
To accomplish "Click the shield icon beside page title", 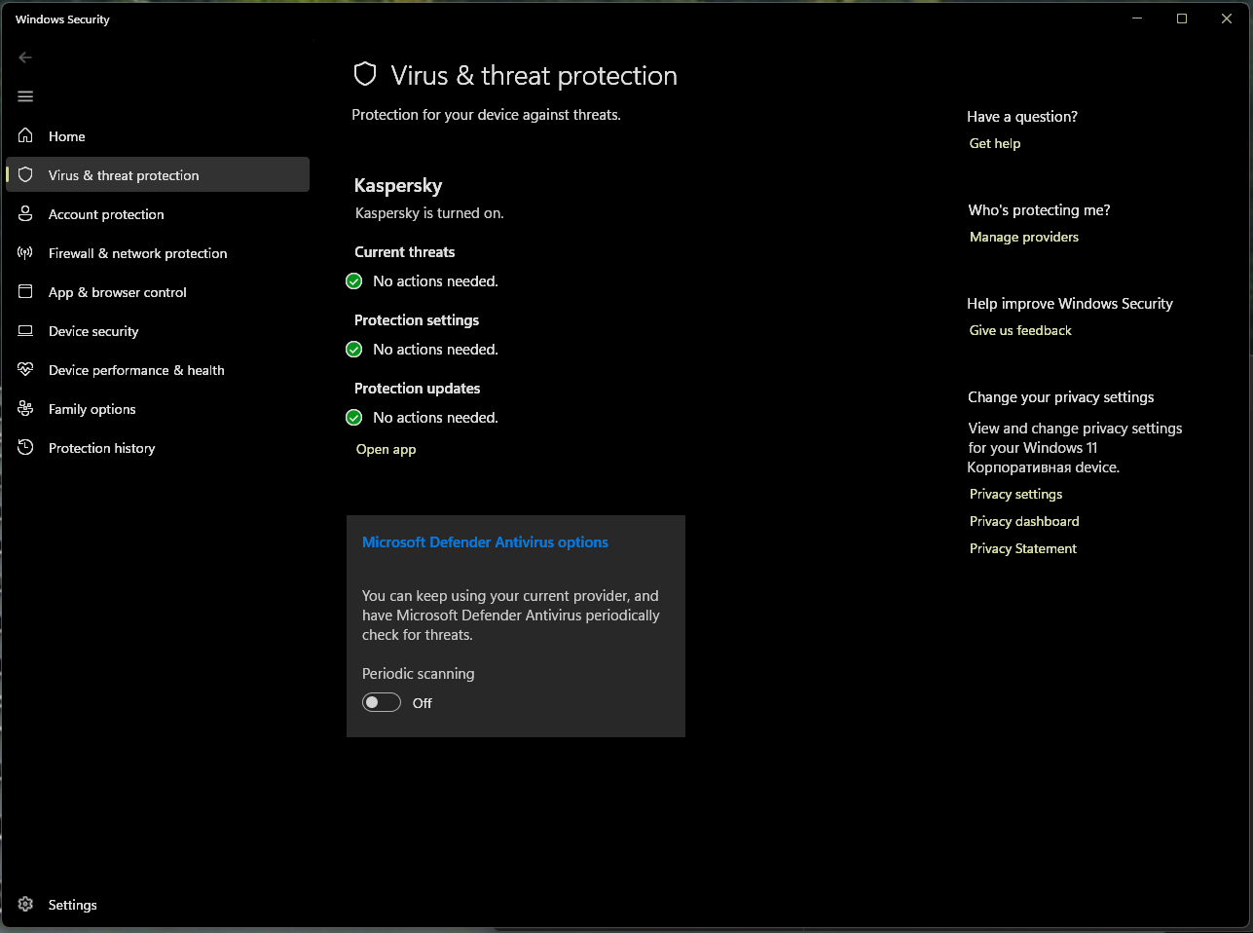I will click(x=365, y=74).
